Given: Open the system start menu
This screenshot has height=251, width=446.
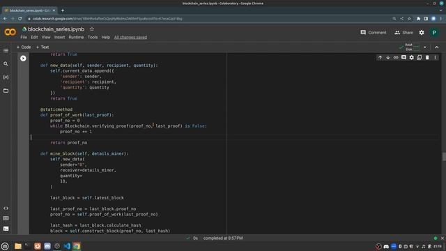Looking at the screenshot, I should pyautogui.click(x=5, y=246).
